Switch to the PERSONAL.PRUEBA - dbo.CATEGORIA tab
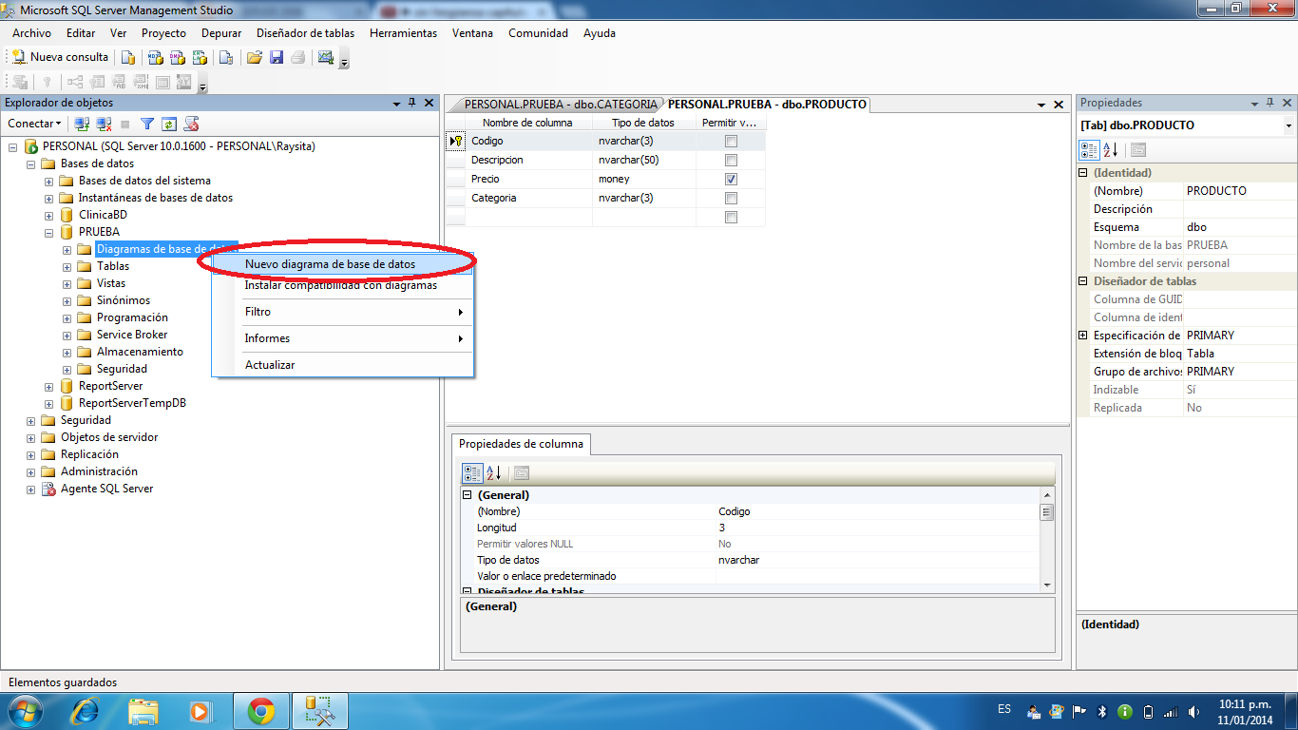This screenshot has height=730, width=1298. tap(559, 105)
